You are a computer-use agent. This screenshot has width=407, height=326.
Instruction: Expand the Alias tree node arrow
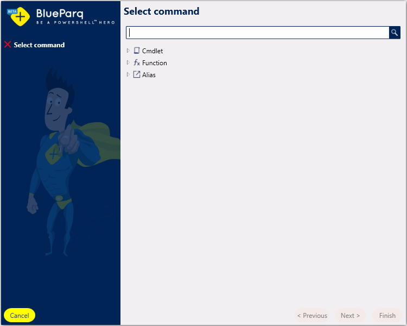[129, 74]
